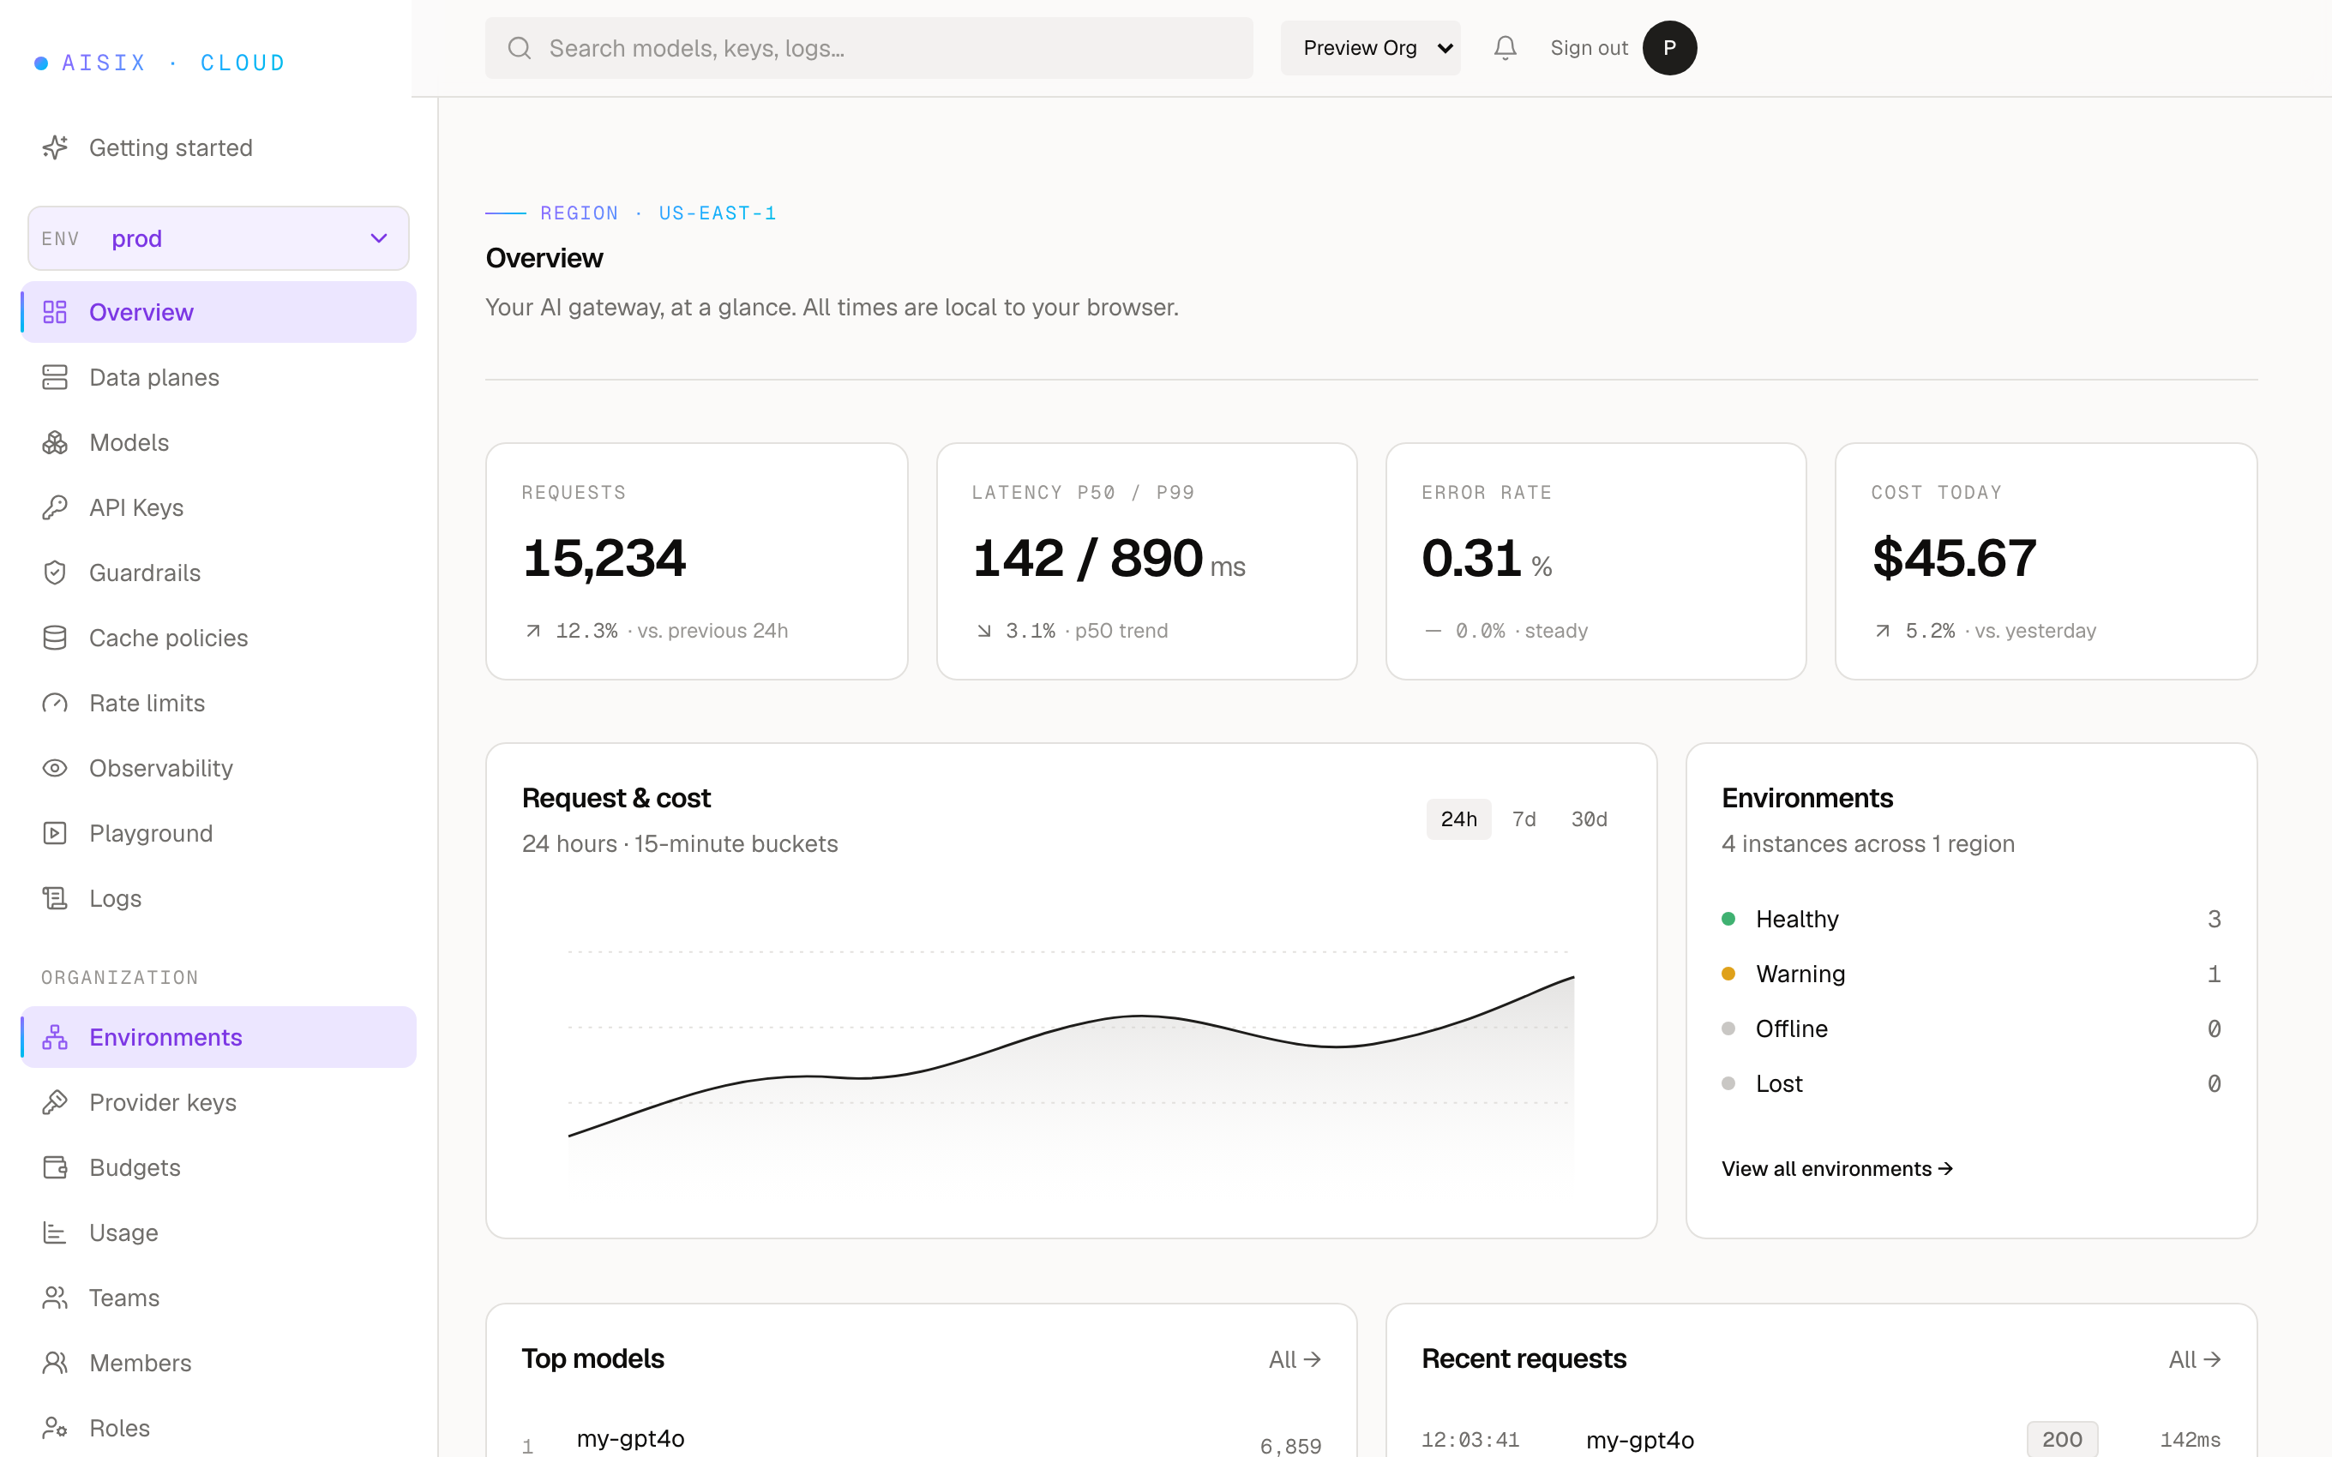This screenshot has height=1457, width=2332.
Task: Open All link in Top models
Action: (1294, 1358)
